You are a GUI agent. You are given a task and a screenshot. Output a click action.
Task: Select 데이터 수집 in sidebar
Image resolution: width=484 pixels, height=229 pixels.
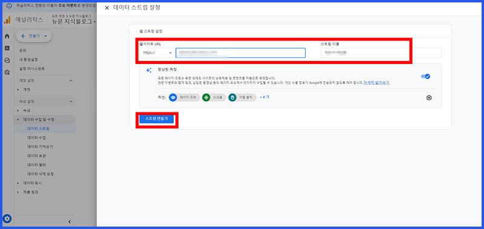pyautogui.click(x=36, y=138)
